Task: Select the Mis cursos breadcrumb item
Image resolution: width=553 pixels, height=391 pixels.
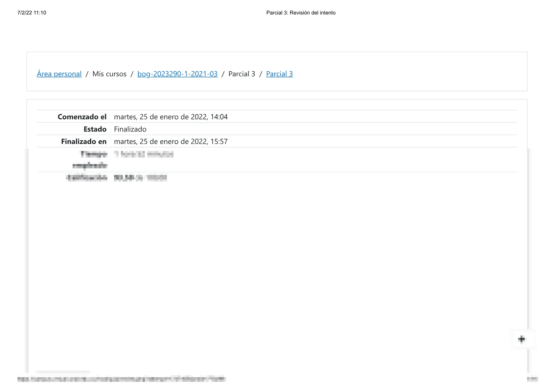Action: click(109, 74)
